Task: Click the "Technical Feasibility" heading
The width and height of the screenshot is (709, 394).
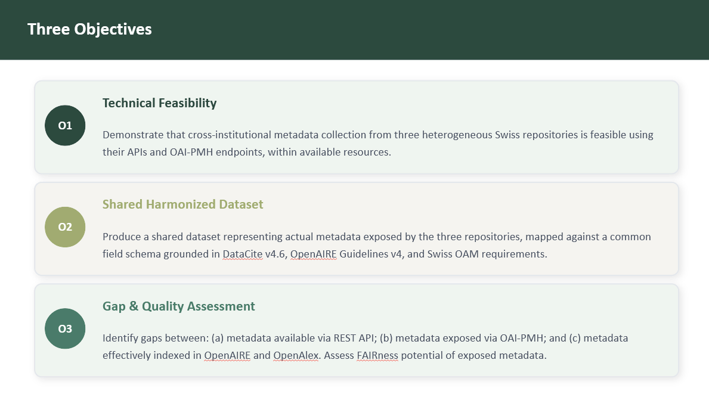Action: [160, 103]
